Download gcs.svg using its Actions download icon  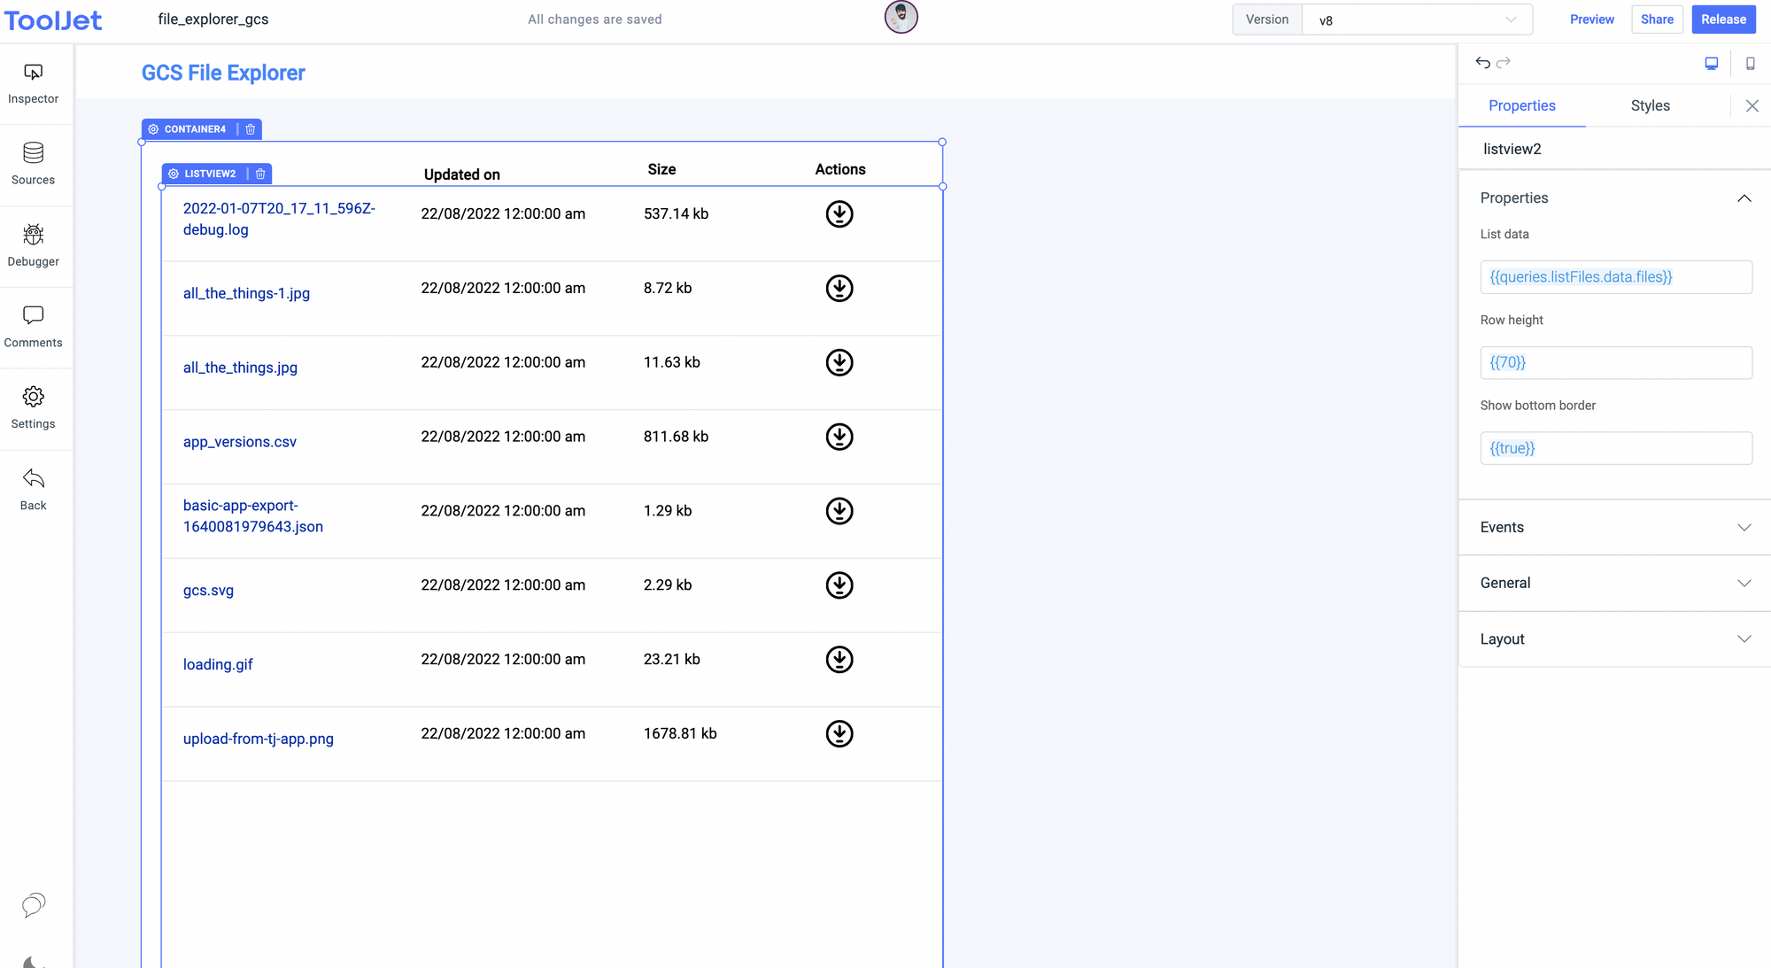[x=839, y=585]
